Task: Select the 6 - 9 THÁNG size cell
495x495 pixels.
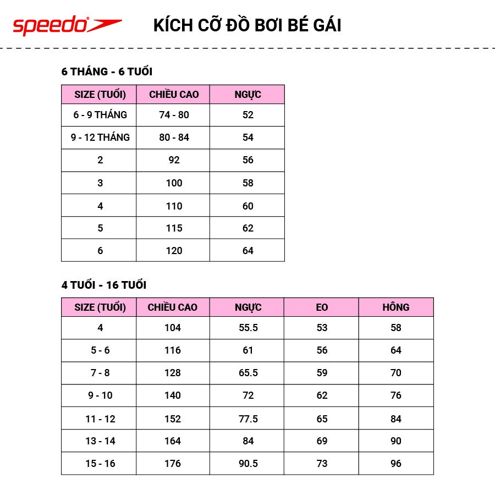Action: 99,115
